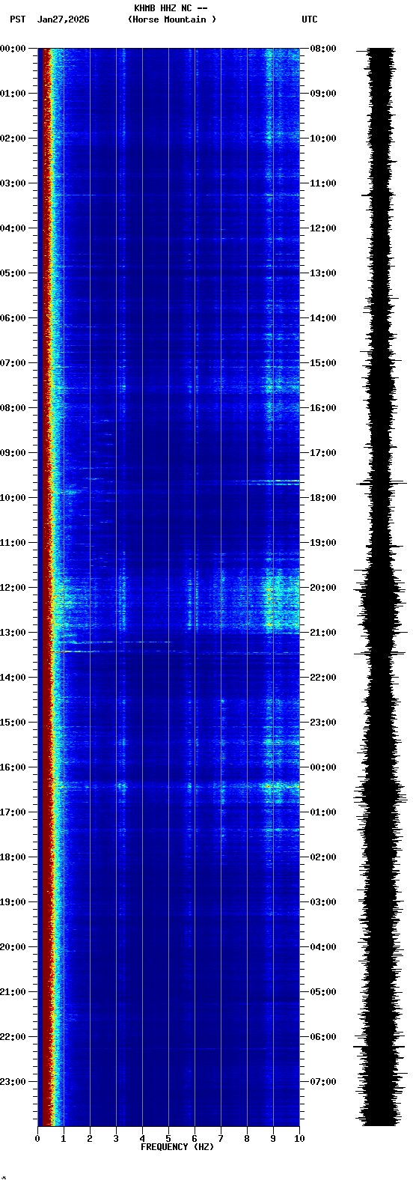Viewport: 413px width, 1186px height.
Task: Click the 12:00 UTC time label on right
Action: click(323, 228)
